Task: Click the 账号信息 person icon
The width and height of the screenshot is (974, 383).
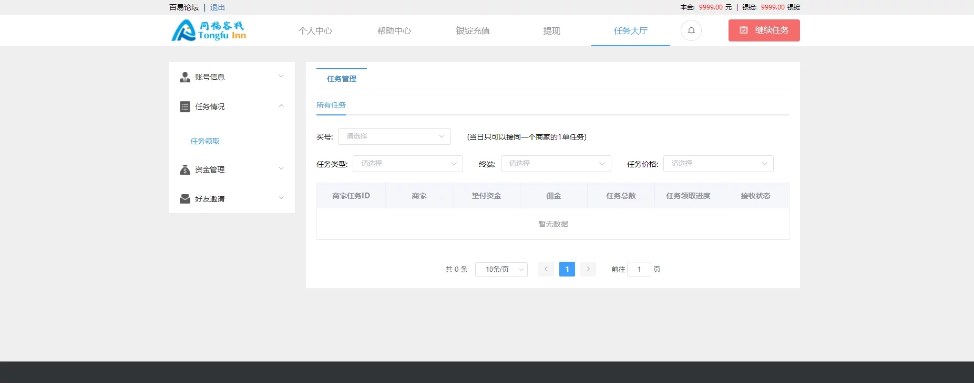Action: (185, 77)
